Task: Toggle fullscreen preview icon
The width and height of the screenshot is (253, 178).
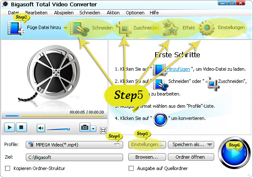Action: click(x=103, y=130)
